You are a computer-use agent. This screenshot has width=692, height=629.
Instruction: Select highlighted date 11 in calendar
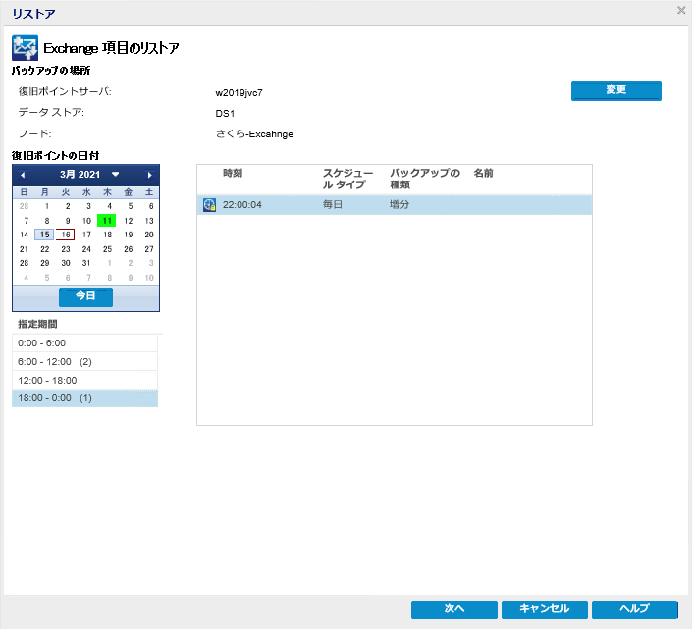tap(107, 221)
